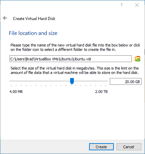Click the blue disk size slider handle
The image size is (145, 154).
click(72, 81)
